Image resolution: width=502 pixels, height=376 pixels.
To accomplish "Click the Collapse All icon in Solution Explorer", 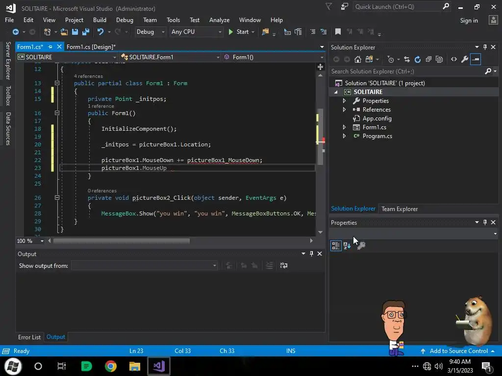I will coord(428,59).
